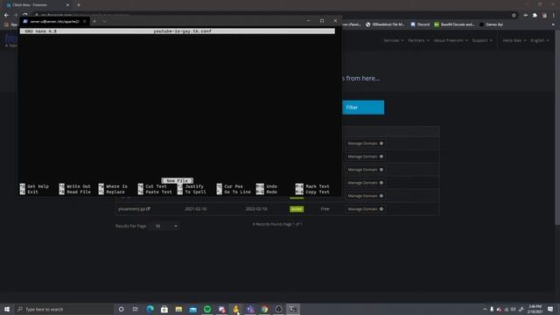Open the Base64 Decode bookmark
Screen dimensions: 560x315
454,24
